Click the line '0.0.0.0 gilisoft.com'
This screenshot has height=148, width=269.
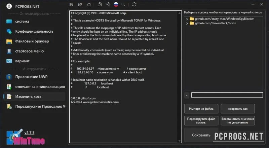tap(83, 98)
